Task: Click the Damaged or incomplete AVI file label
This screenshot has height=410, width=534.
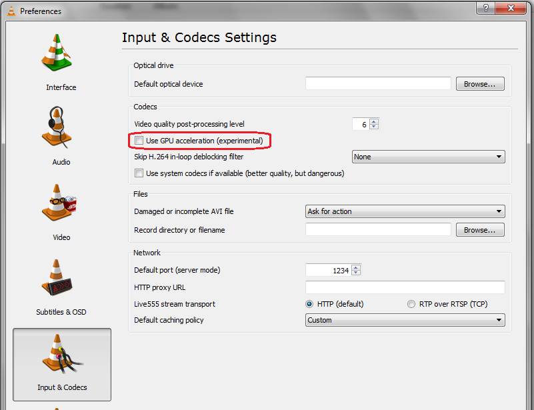Action: 184,211
